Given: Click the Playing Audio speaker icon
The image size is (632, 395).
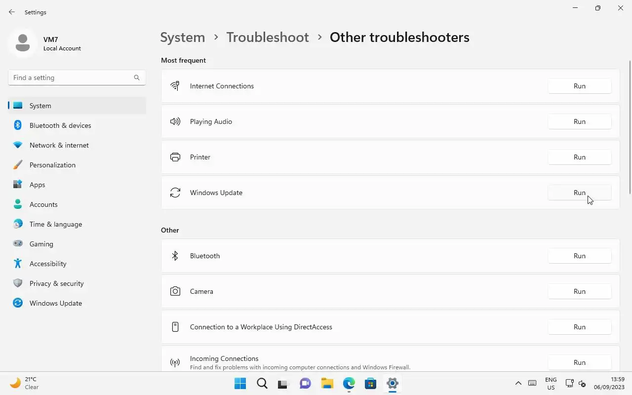Looking at the screenshot, I should (175, 121).
